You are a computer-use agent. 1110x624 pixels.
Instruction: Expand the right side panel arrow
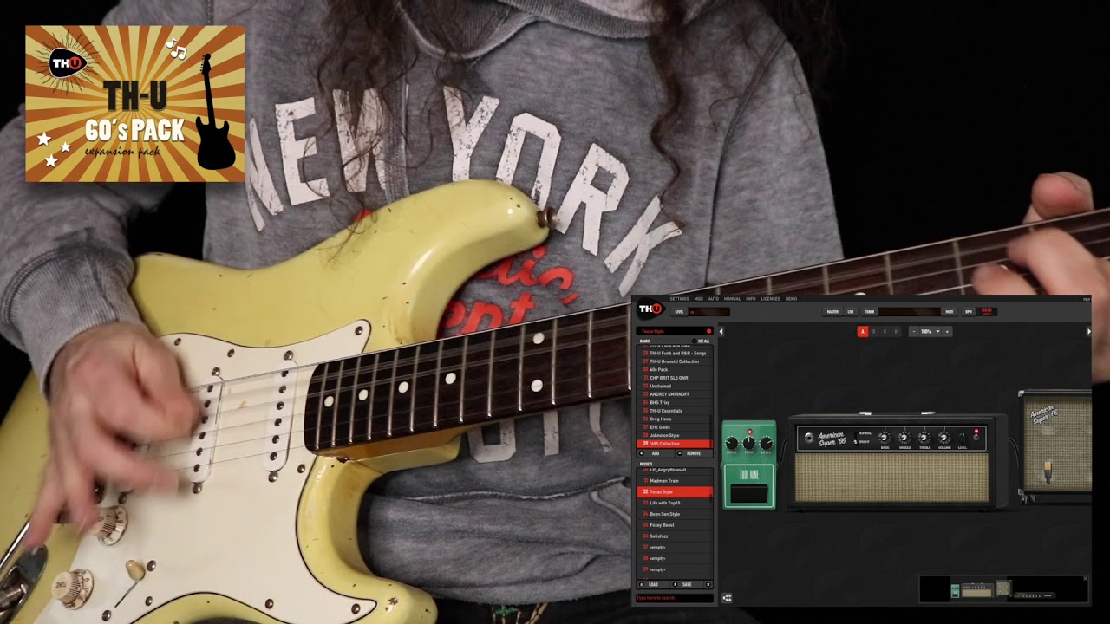click(x=1089, y=331)
